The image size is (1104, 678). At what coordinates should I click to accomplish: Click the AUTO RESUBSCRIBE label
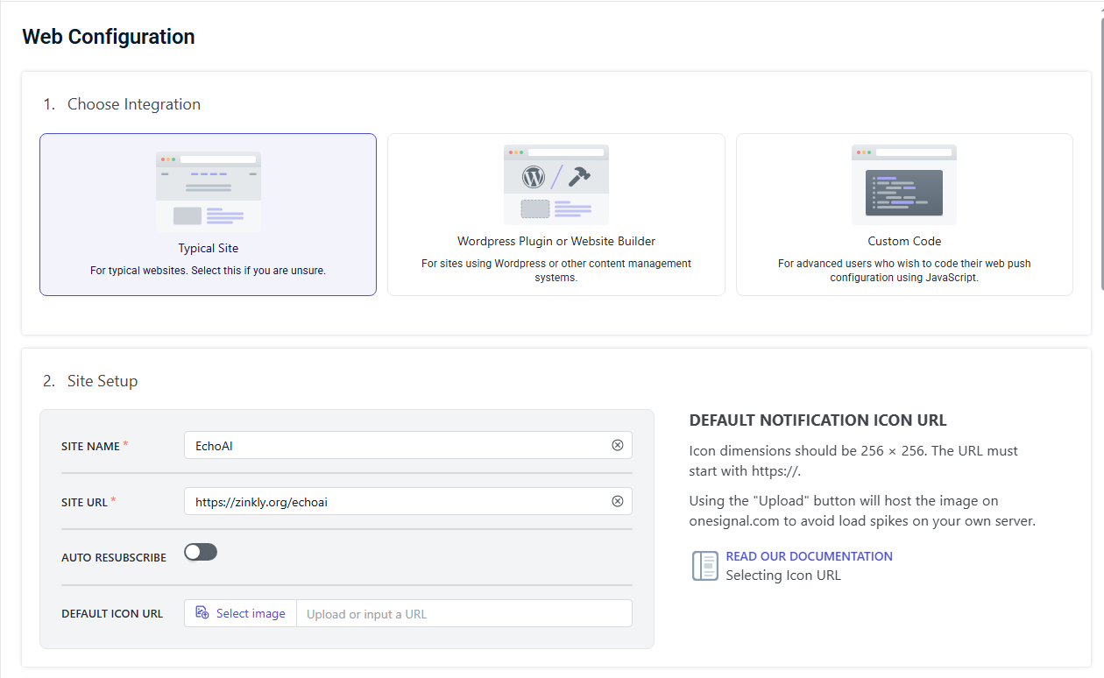click(x=114, y=557)
